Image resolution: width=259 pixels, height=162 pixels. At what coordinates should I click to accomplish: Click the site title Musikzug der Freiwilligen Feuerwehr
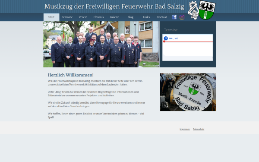click(x=114, y=6)
